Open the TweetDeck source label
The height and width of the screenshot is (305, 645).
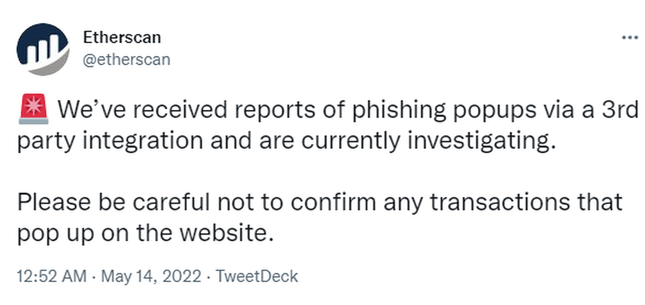point(256,276)
